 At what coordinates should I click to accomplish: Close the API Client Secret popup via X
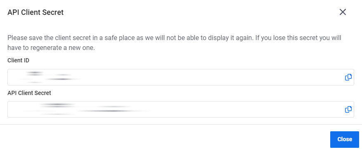(x=343, y=12)
